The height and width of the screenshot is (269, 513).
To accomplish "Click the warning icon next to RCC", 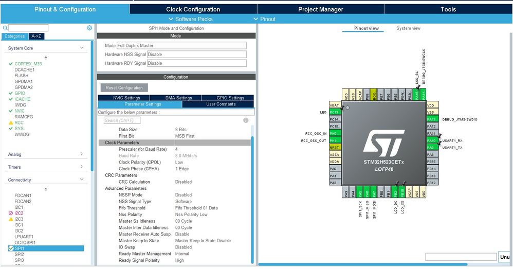I will tap(11, 123).
